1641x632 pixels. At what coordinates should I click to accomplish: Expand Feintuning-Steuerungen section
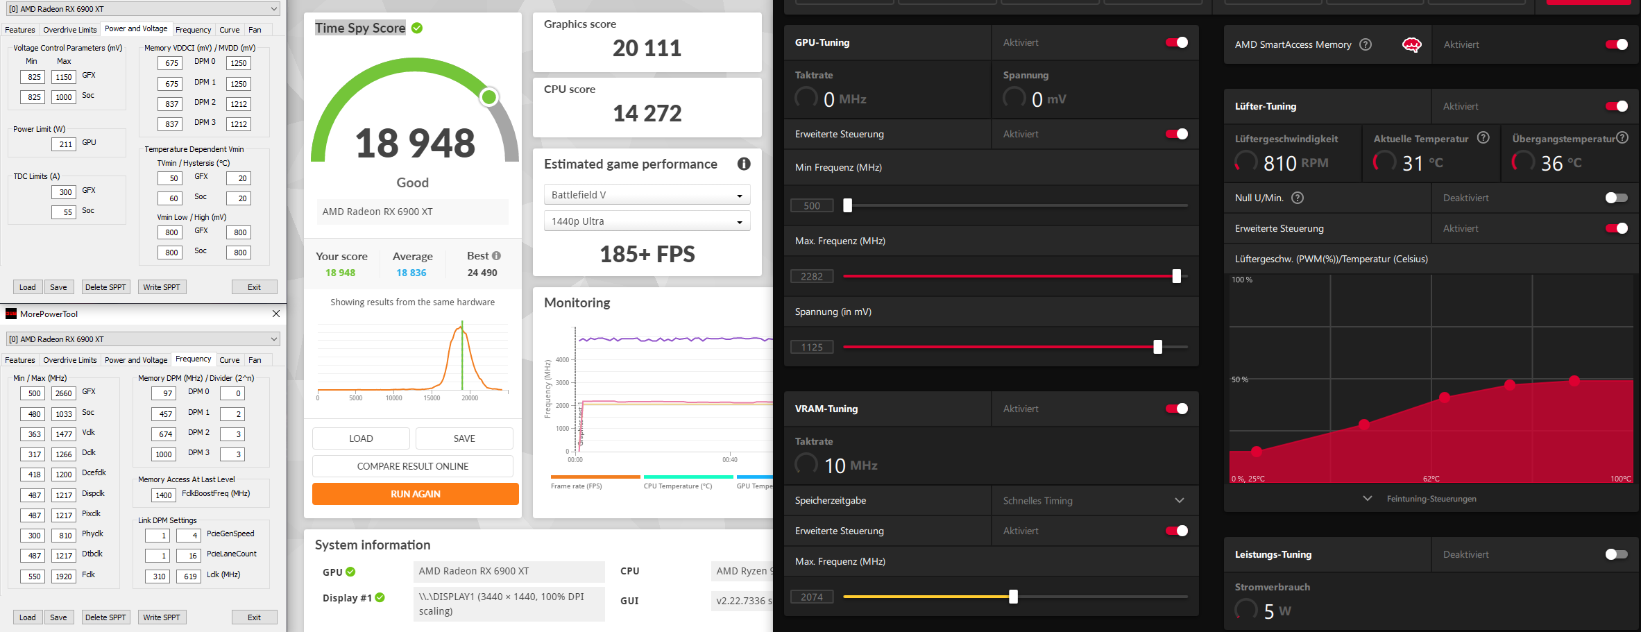(x=1420, y=499)
